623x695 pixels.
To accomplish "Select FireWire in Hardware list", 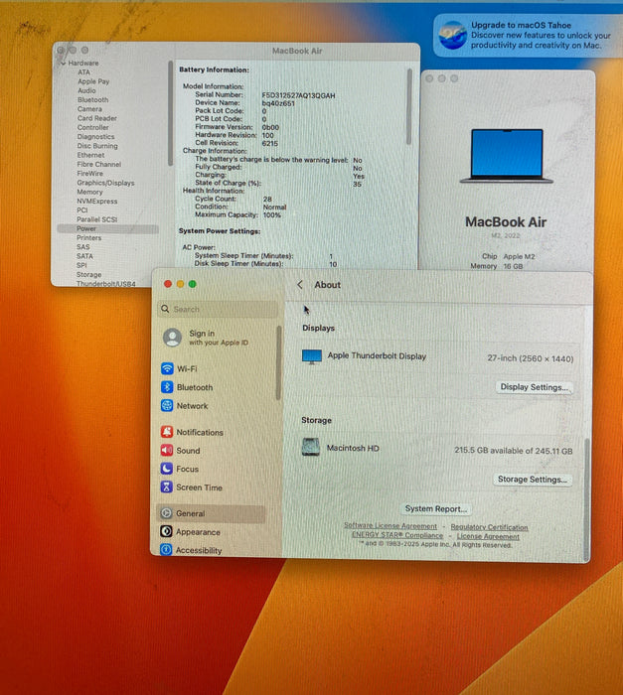I will (x=89, y=174).
